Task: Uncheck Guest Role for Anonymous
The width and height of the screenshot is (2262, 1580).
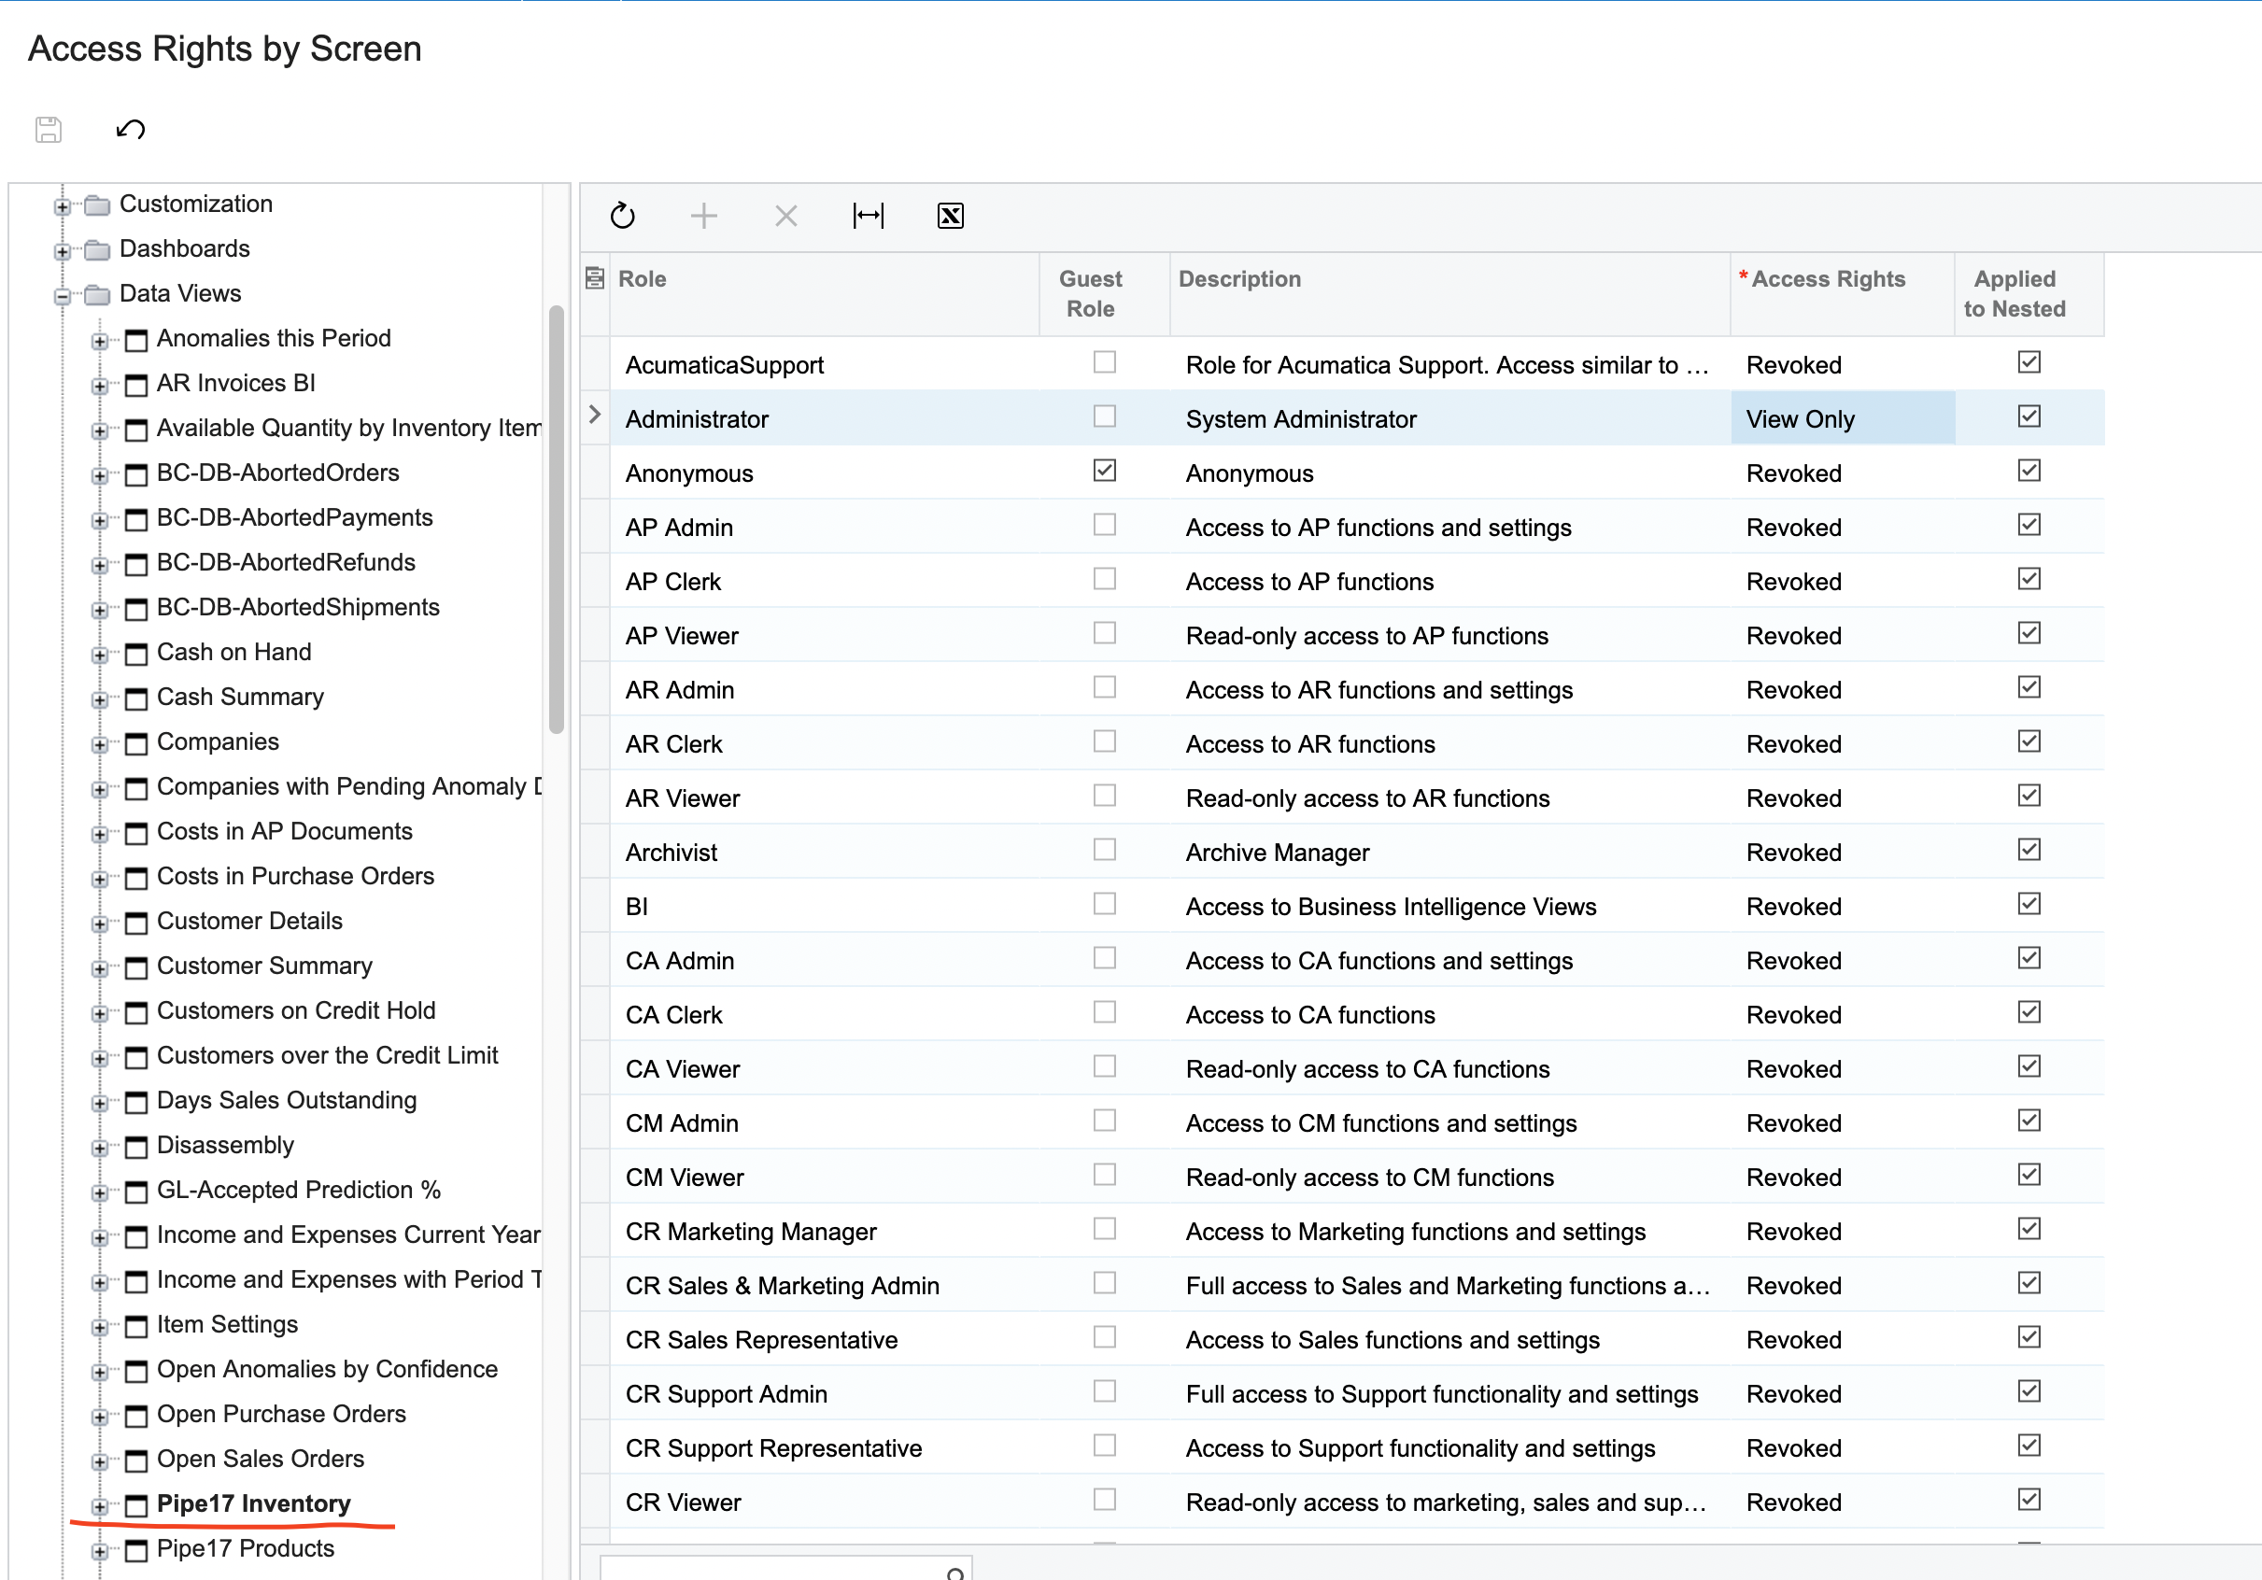Action: click(x=1105, y=471)
